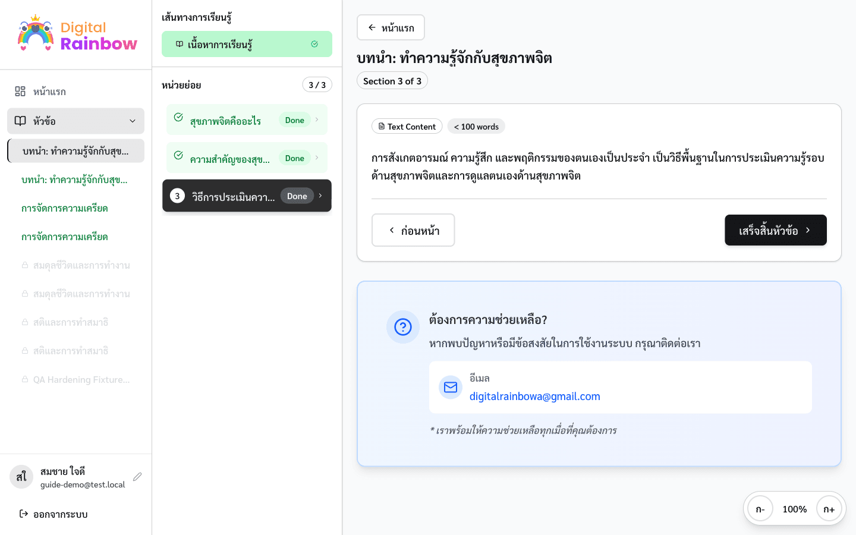Decrease font size with ก- button
Image resolution: width=856 pixels, height=535 pixels.
760,509
